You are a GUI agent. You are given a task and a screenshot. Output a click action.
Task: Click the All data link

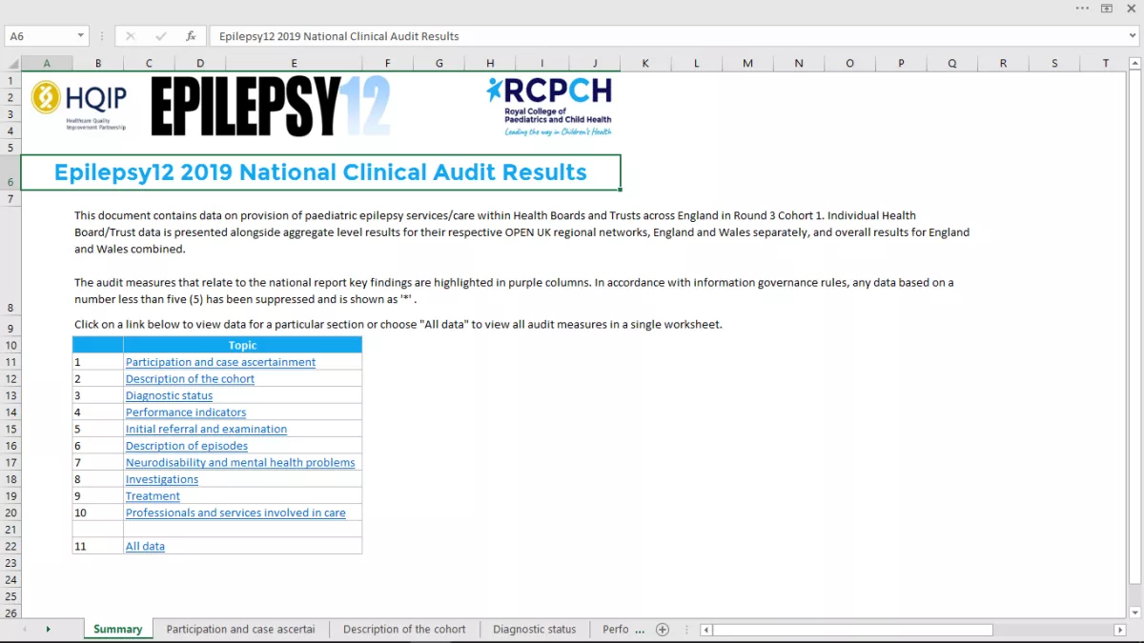(145, 546)
